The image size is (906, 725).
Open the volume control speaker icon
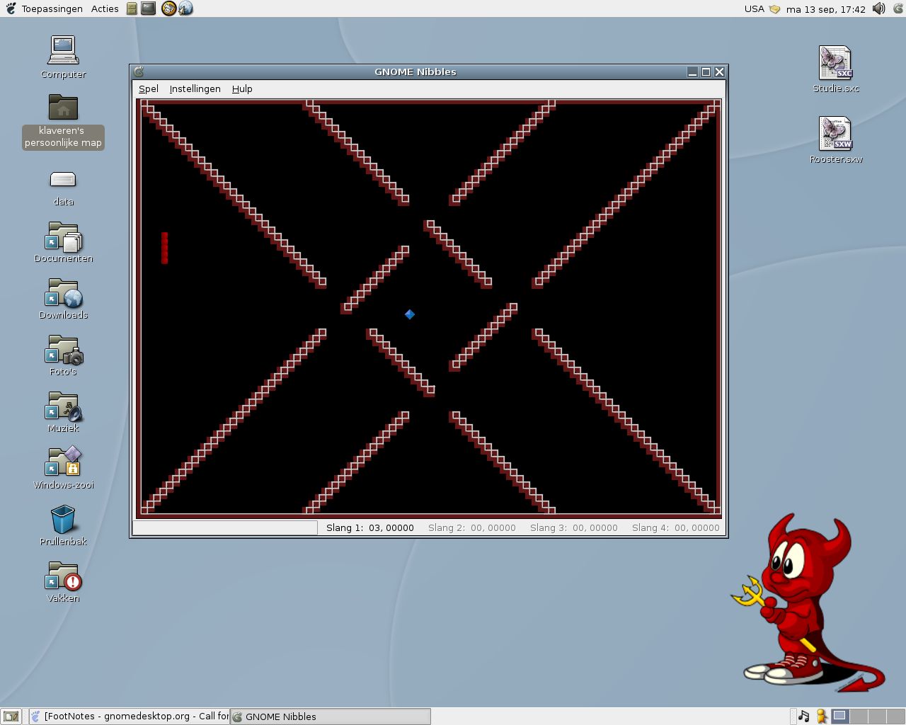pyautogui.click(x=879, y=8)
